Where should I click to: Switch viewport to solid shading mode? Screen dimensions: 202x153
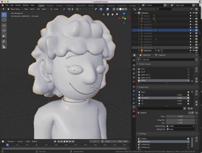click(120, 9)
